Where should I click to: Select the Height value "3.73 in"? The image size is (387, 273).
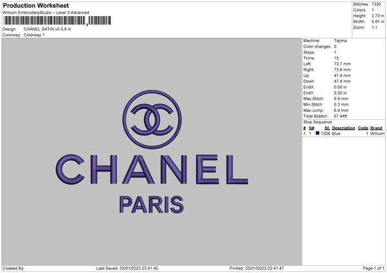pos(377,15)
